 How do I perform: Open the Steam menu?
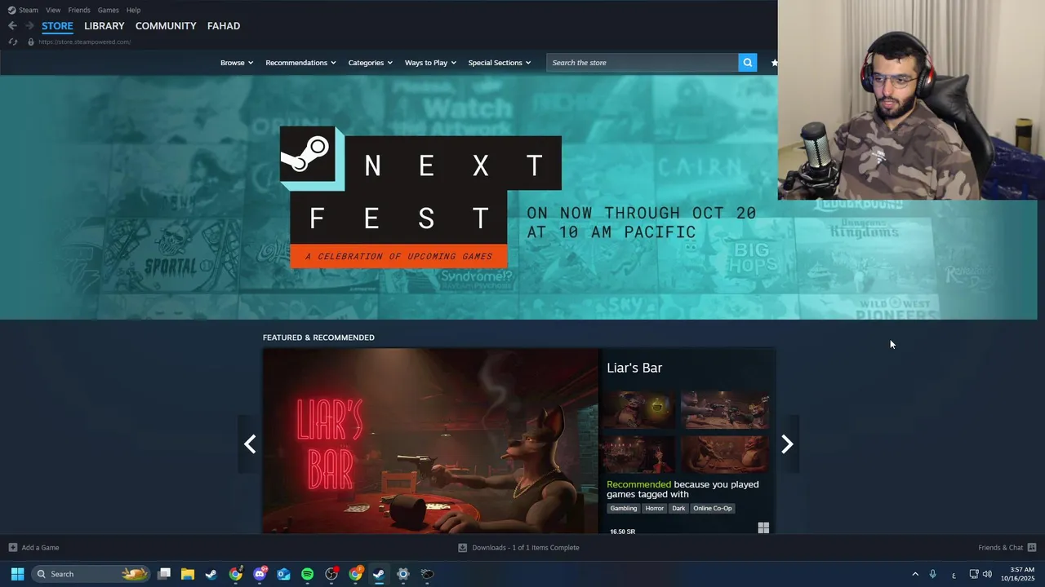tap(29, 10)
